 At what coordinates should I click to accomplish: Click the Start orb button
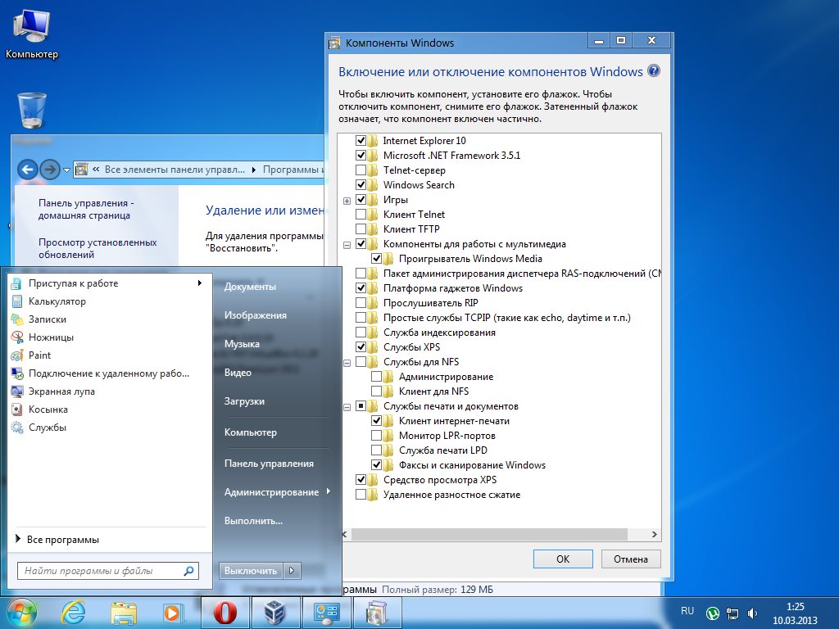tap(22, 613)
